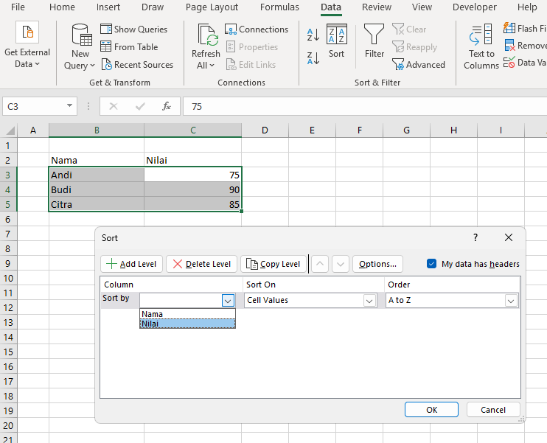Expand the Sort by column dropdown
Image resolution: width=547 pixels, height=443 pixels.
(228, 301)
